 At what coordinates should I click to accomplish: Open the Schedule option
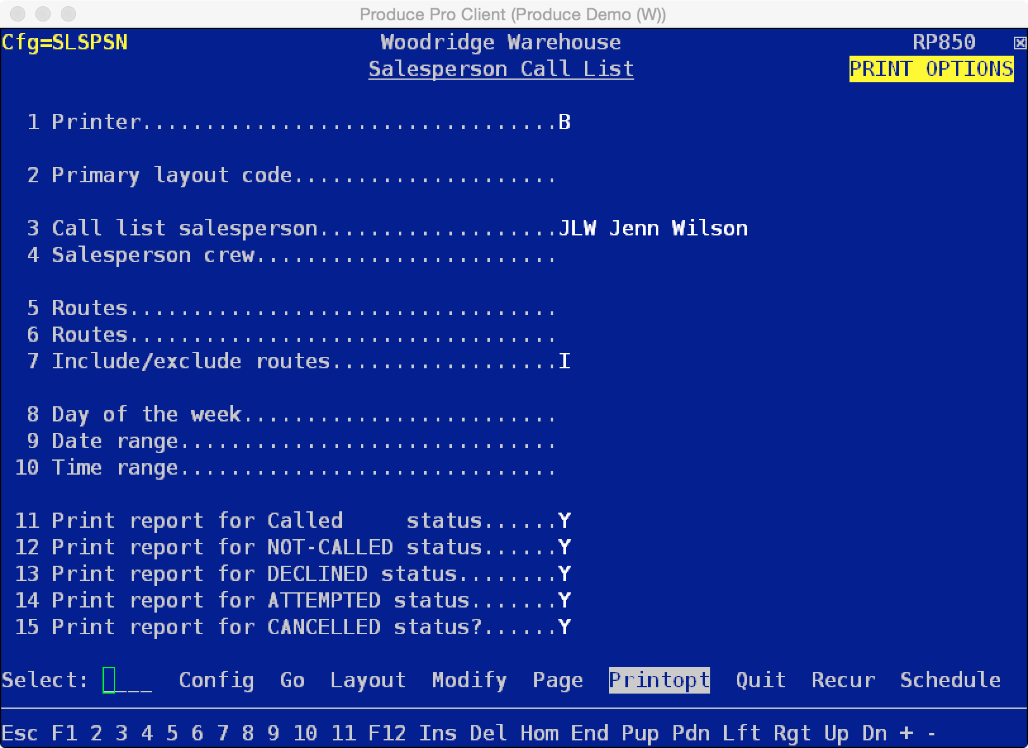click(x=951, y=680)
